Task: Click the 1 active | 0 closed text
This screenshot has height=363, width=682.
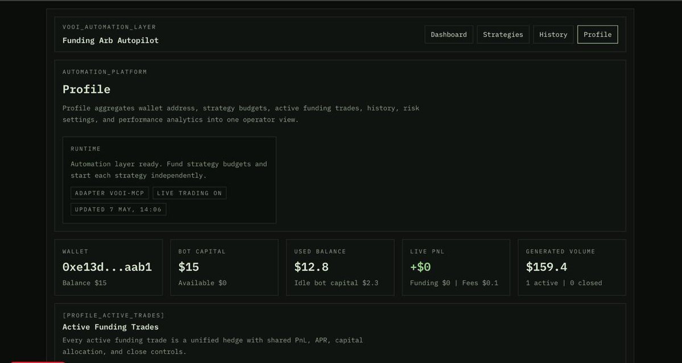Action: pos(564,283)
